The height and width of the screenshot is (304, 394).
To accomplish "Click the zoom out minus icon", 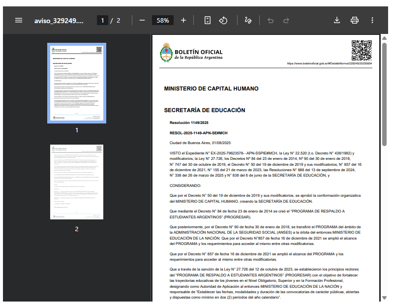I will (142, 20).
